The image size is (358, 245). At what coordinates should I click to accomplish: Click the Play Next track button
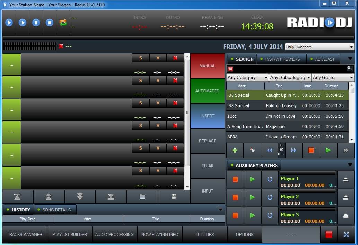click(23, 23)
